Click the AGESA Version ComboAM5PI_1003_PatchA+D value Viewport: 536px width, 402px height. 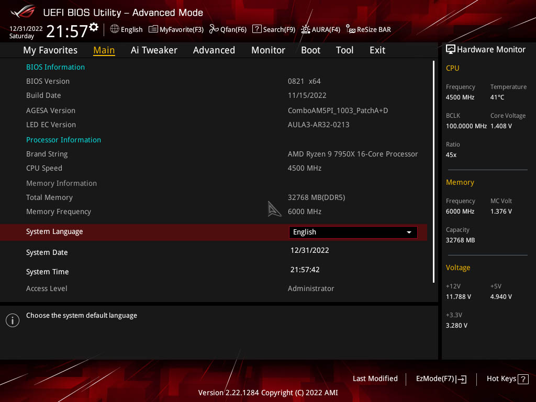[338, 110]
